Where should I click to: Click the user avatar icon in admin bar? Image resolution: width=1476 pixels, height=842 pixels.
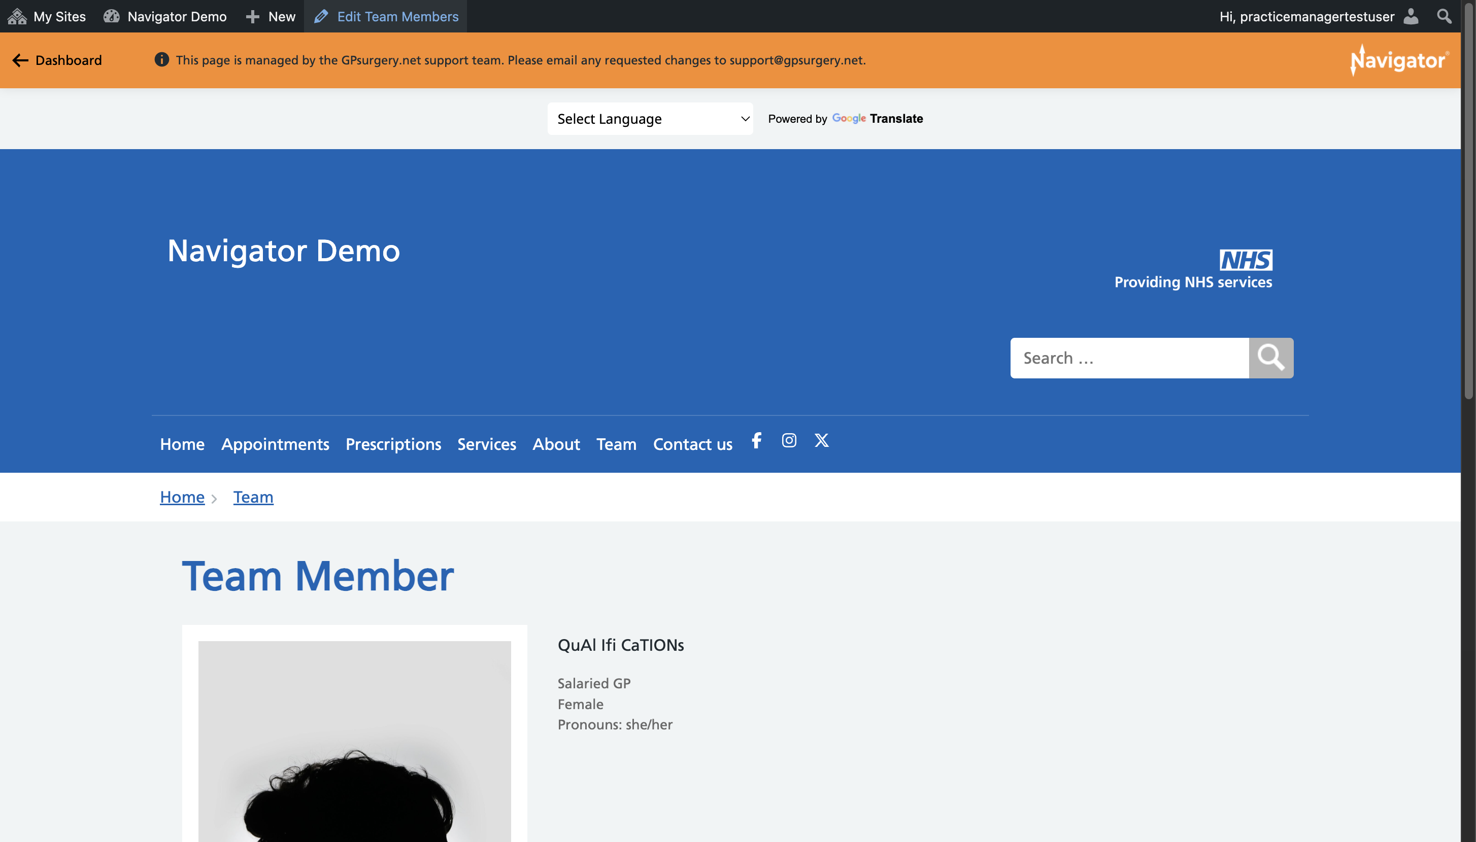click(x=1411, y=16)
